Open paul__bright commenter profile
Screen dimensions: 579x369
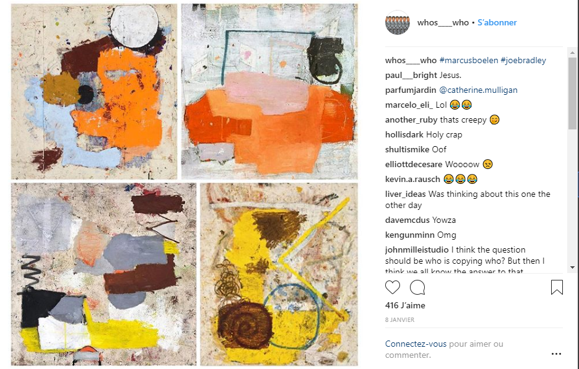(411, 76)
